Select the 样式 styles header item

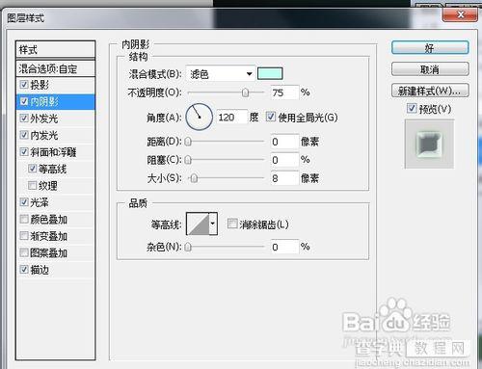click(56, 50)
